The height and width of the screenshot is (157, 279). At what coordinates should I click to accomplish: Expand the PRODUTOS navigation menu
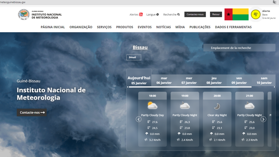coord(125,27)
